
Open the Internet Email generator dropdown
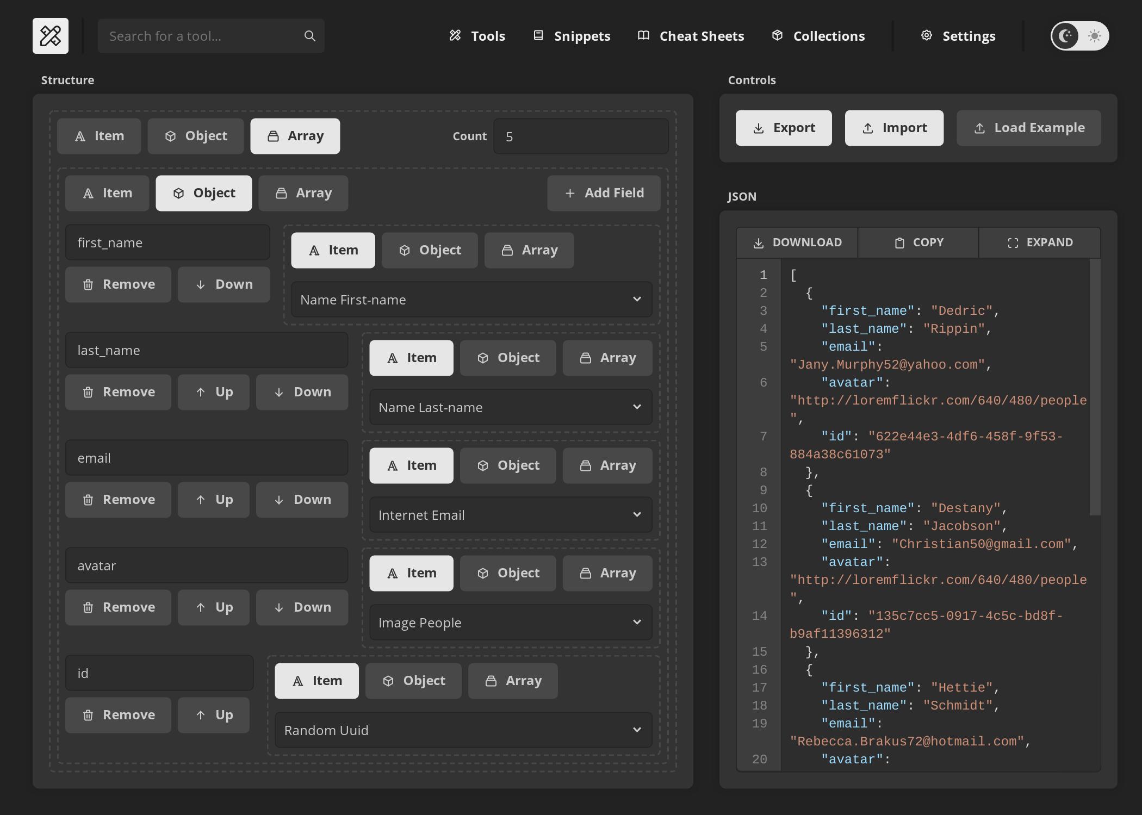510,515
